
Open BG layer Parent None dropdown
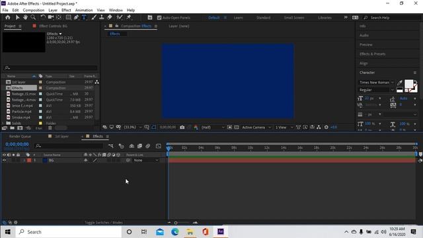(146, 160)
